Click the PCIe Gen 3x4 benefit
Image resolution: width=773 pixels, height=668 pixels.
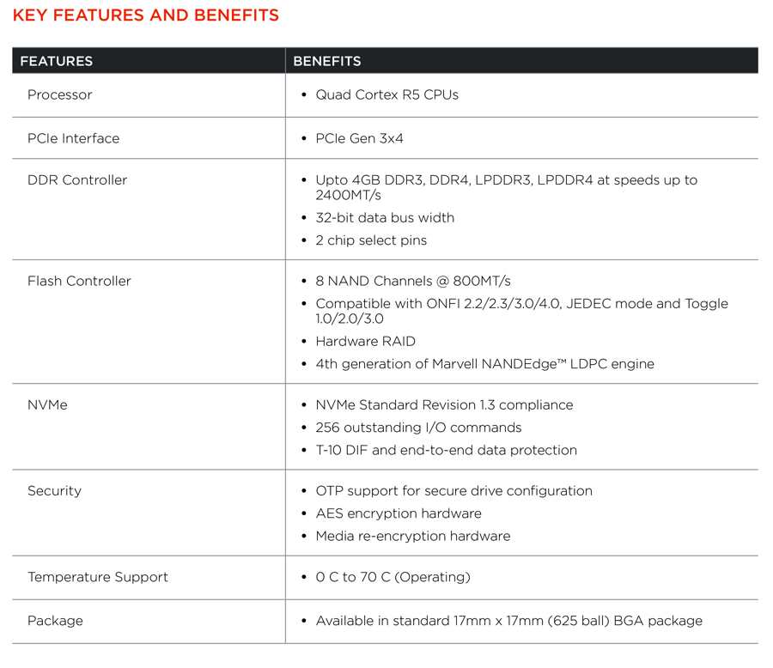tap(359, 138)
